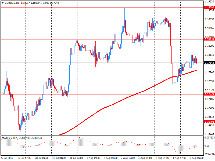
Task: Click the 7 Aug 09:00 time axis label
Action: 197,158
